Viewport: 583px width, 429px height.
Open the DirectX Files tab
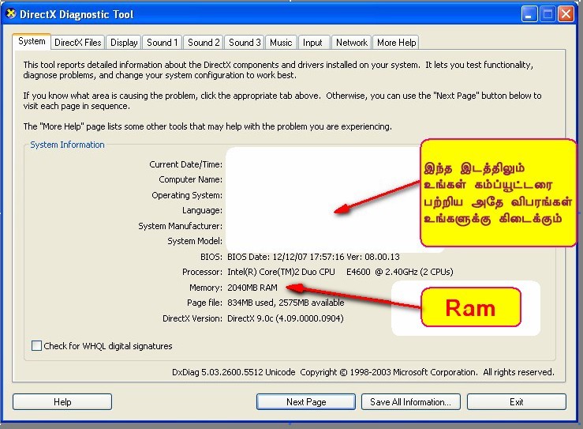coord(78,43)
